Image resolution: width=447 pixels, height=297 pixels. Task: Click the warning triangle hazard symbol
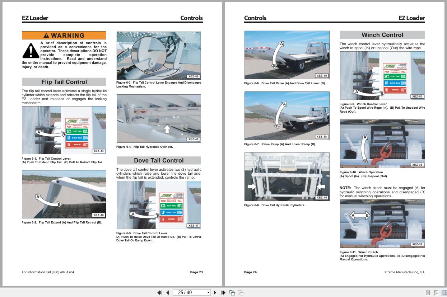pyautogui.click(x=31, y=50)
